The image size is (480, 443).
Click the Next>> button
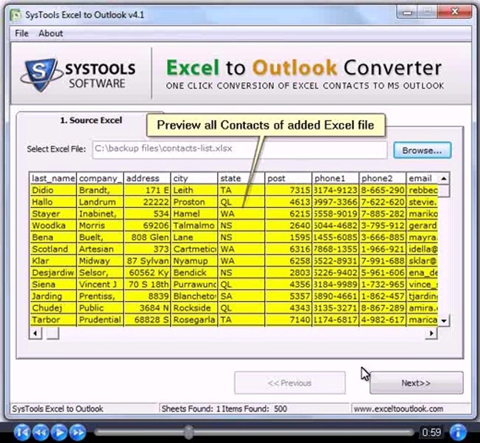(x=417, y=383)
